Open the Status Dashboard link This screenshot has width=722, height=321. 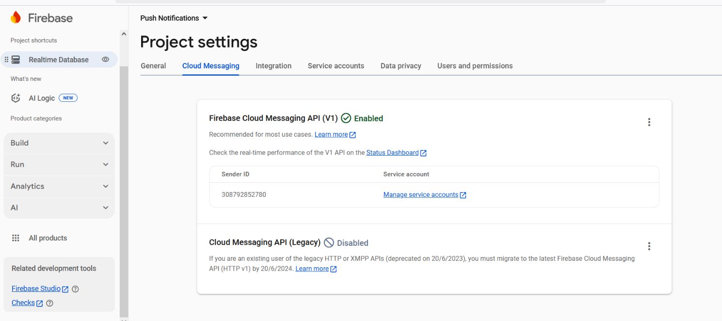click(x=392, y=153)
